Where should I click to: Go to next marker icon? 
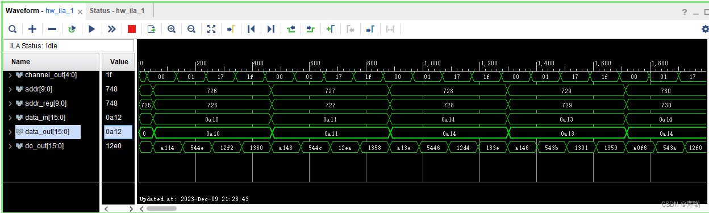(x=370, y=29)
